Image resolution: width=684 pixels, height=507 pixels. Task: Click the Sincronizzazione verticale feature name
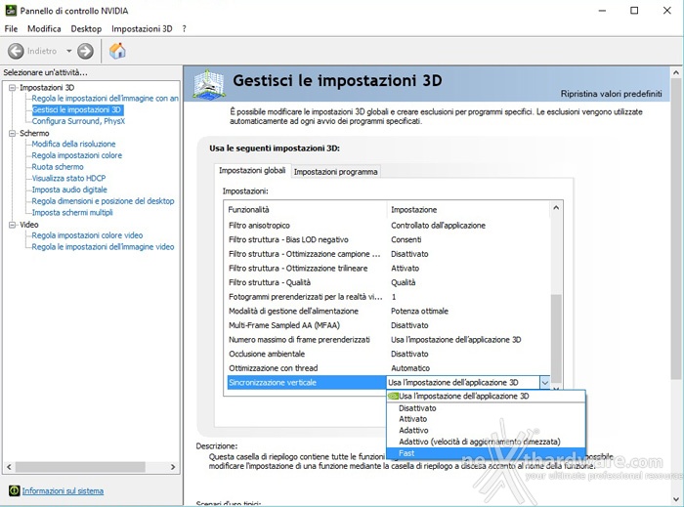[273, 383]
